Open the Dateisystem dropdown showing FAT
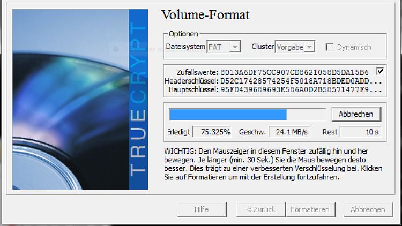Image resolution: width=402 pixels, height=226 pixels. click(224, 47)
